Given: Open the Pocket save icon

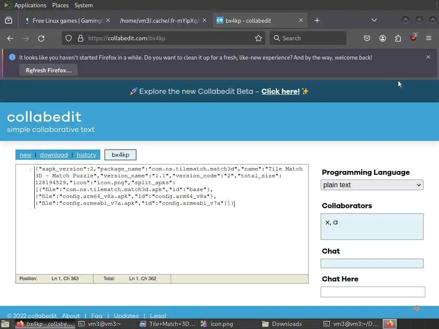Looking at the screenshot, I should [x=367, y=38].
